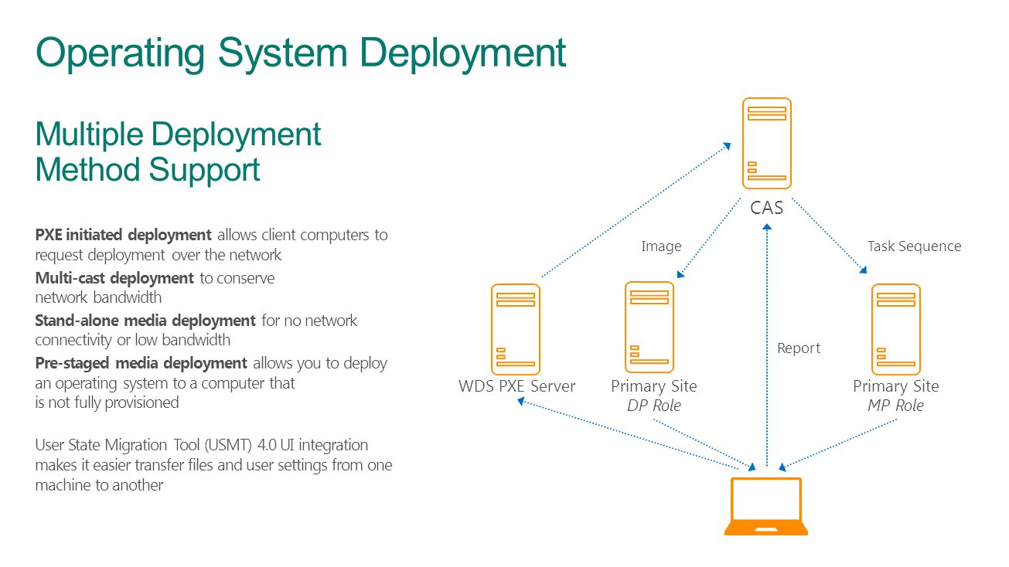Click the Primary Site DP Role server icon
This screenshot has height=567, width=1009.
point(649,327)
